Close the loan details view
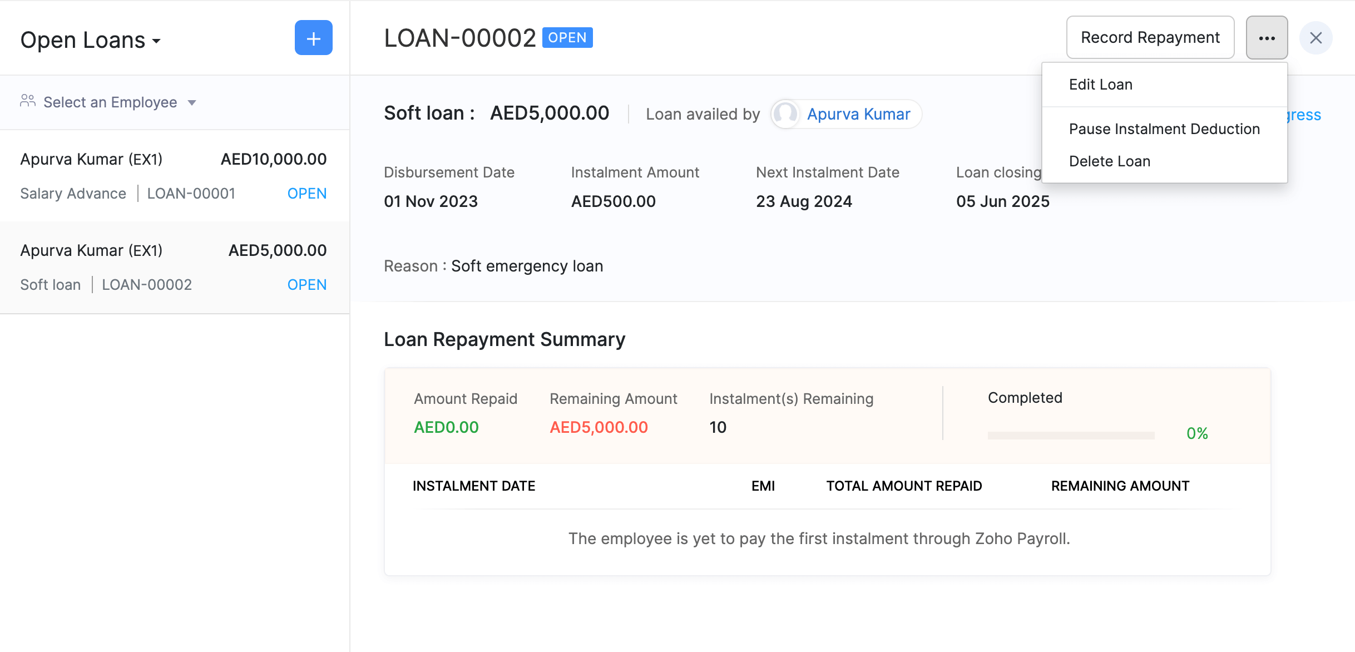 [x=1316, y=38]
